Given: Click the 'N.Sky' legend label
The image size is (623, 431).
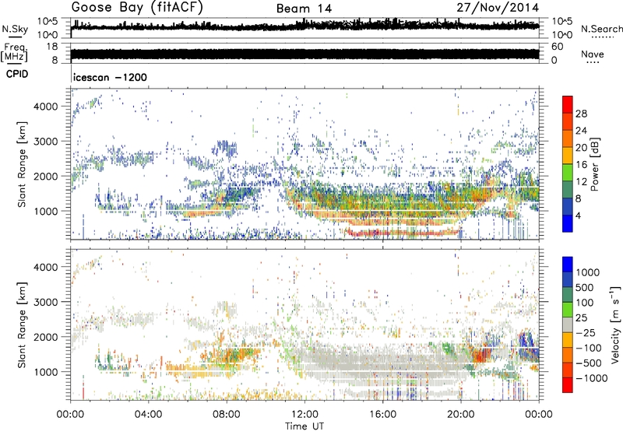Looking at the screenshot, I should coord(15,29).
